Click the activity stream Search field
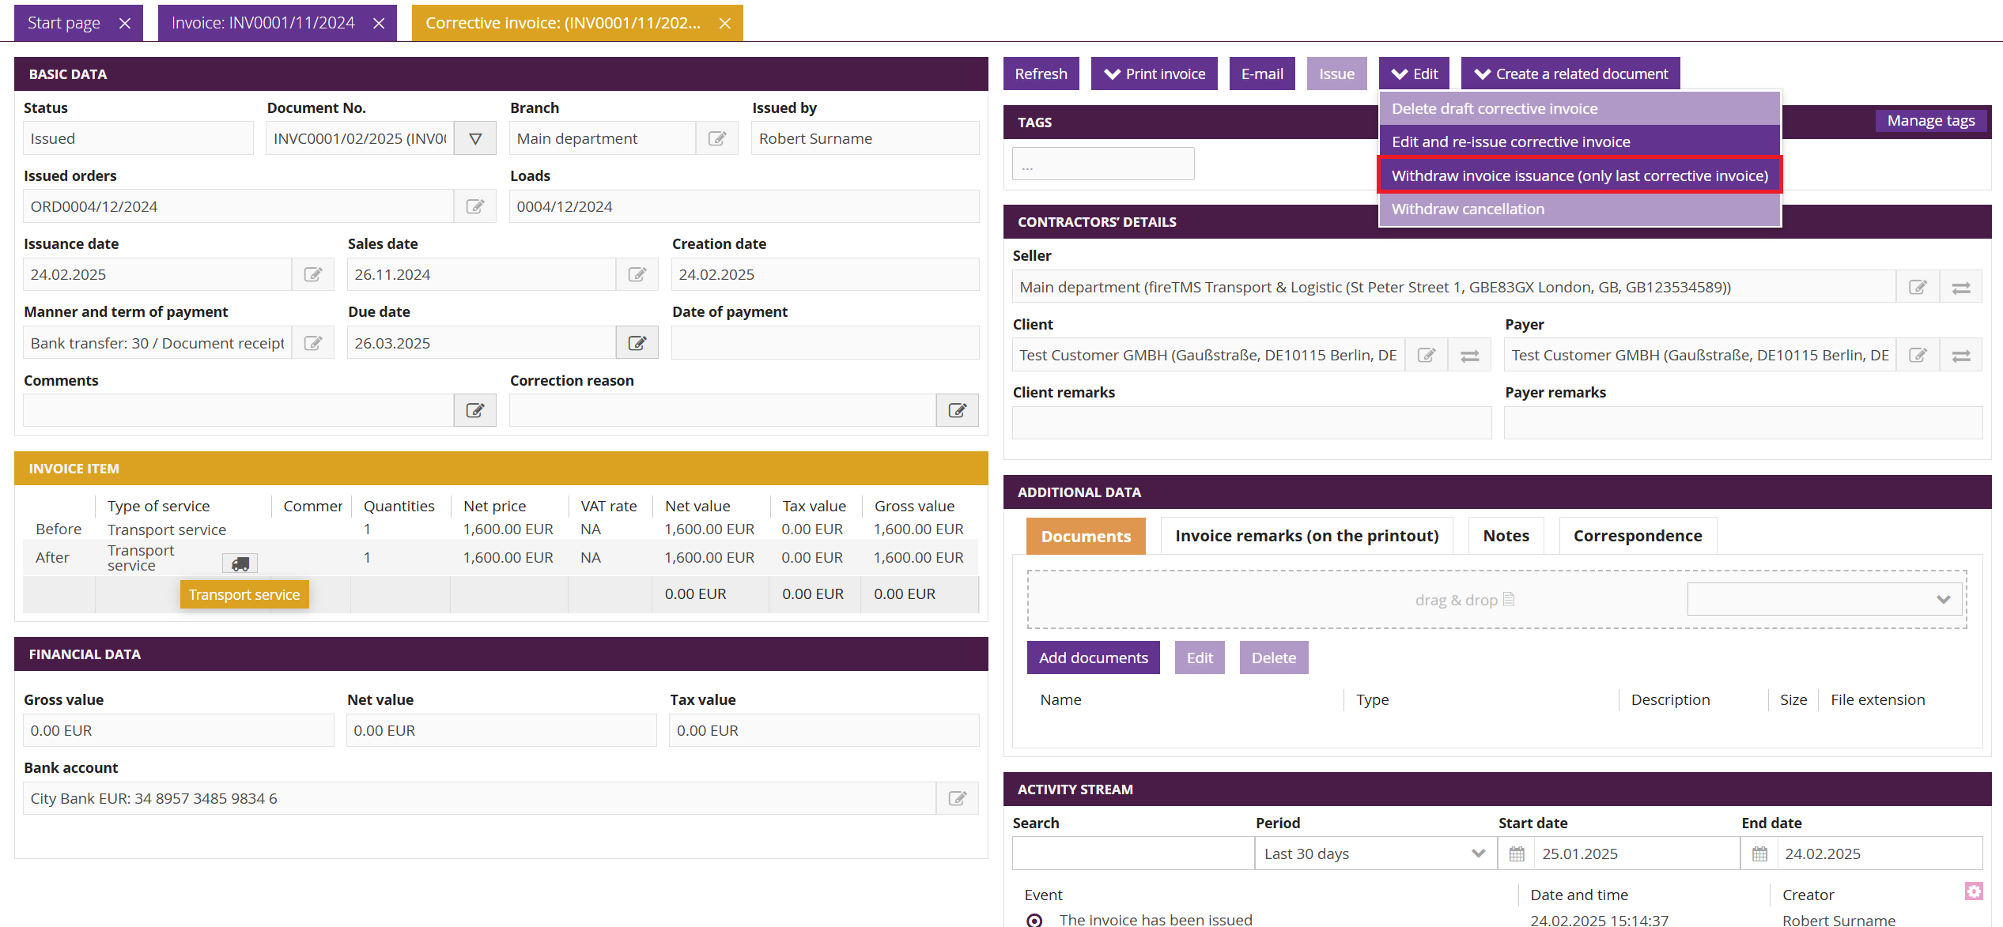The height and width of the screenshot is (927, 2003). [x=1132, y=854]
